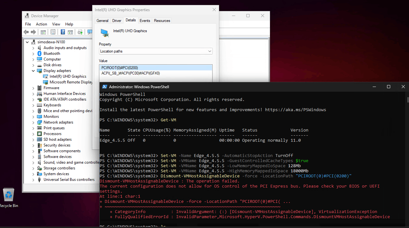409x228 pixels.
Task: Click the Dismount-VMHostAssignableDevice command line
Action: click(x=226, y=176)
